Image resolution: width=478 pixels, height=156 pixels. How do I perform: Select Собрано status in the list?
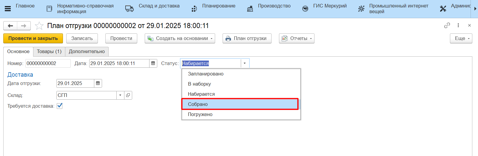click(240, 104)
